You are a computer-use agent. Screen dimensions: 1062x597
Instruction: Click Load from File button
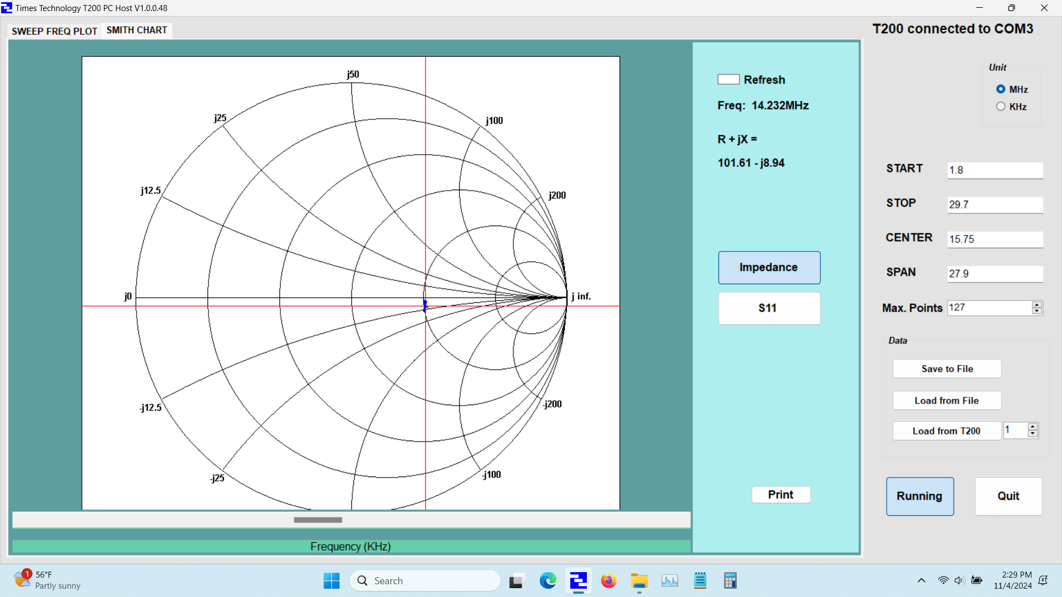click(x=947, y=401)
